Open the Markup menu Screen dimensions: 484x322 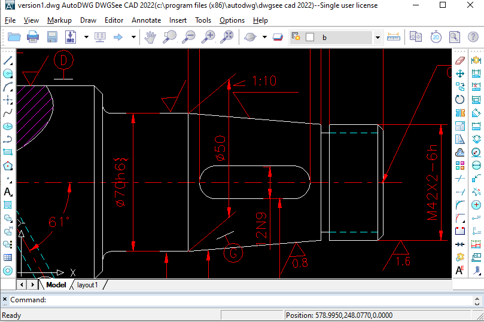pyautogui.click(x=59, y=20)
